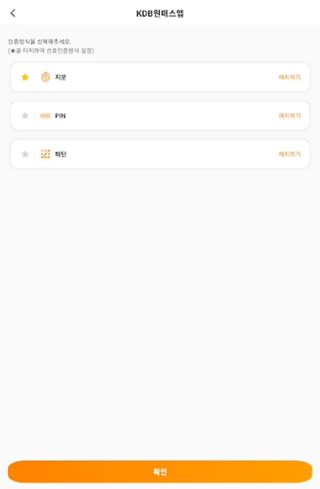Toggle the star next to 지문 as preferred method

(24, 77)
